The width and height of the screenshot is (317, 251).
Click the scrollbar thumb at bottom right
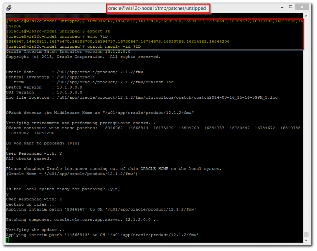[x=306, y=234]
